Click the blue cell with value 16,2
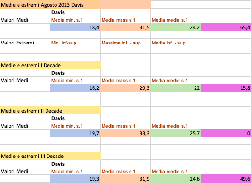The width and height of the screenshot is (252, 183). point(75,88)
